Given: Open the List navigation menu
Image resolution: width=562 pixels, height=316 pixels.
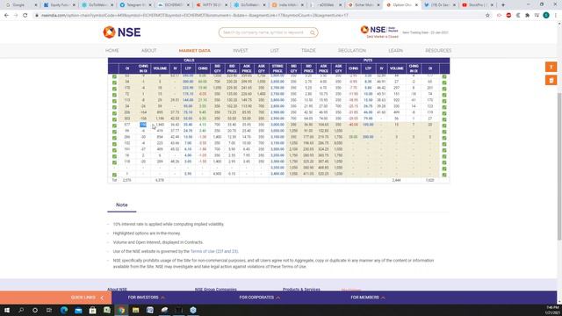Looking at the screenshot, I should (275, 51).
